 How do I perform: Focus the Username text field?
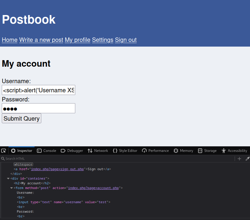(38, 90)
